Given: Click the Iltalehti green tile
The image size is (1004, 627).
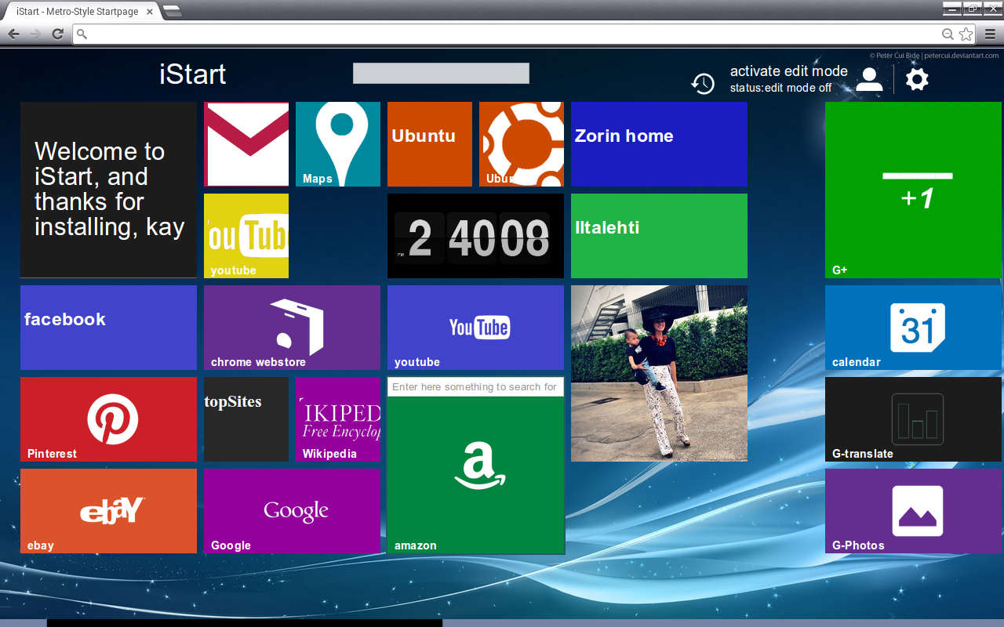Looking at the screenshot, I should (659, 236).
